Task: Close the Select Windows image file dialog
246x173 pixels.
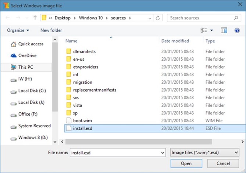Action: click(x=240, y=4)
